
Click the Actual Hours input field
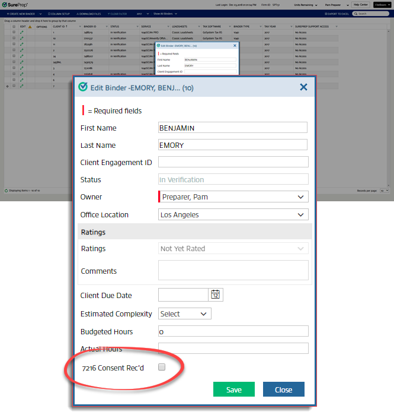233,348
